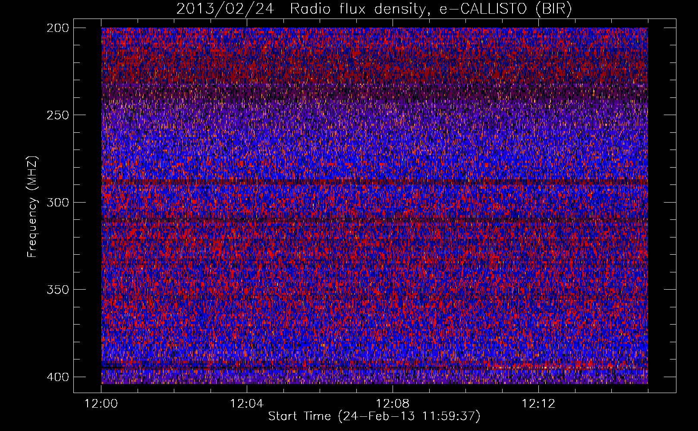
Task: Click the 'Frequency (MHZ)' axis label
Action: (x=32, y=206)
